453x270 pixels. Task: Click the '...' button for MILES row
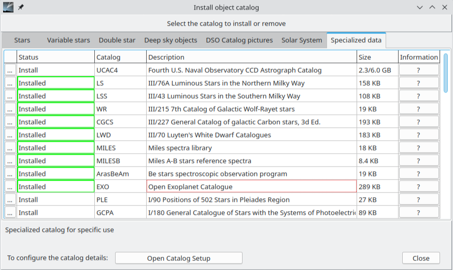pos(10,148)
